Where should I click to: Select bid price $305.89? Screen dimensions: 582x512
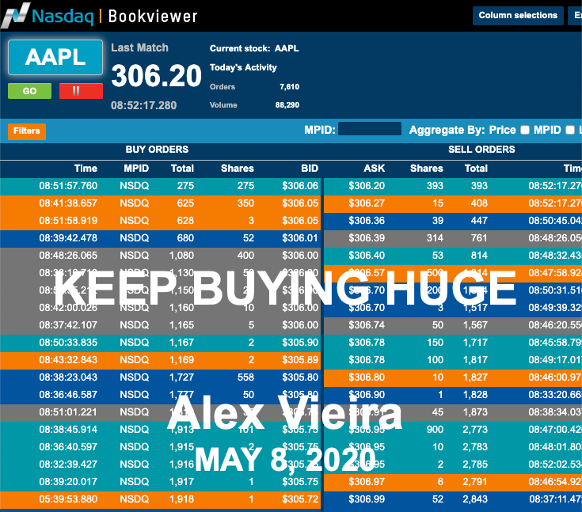click(300, 360)
